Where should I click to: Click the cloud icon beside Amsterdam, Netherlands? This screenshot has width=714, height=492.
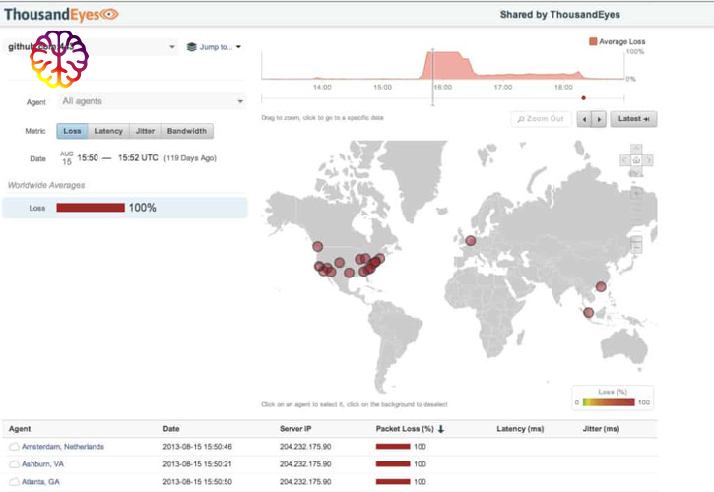pos(14,447)
